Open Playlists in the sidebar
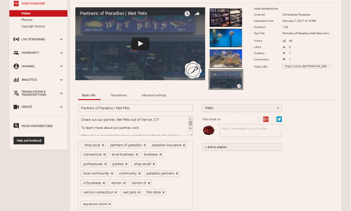The image size is (351, 211). pyautogui.click(x=27, y=20)
